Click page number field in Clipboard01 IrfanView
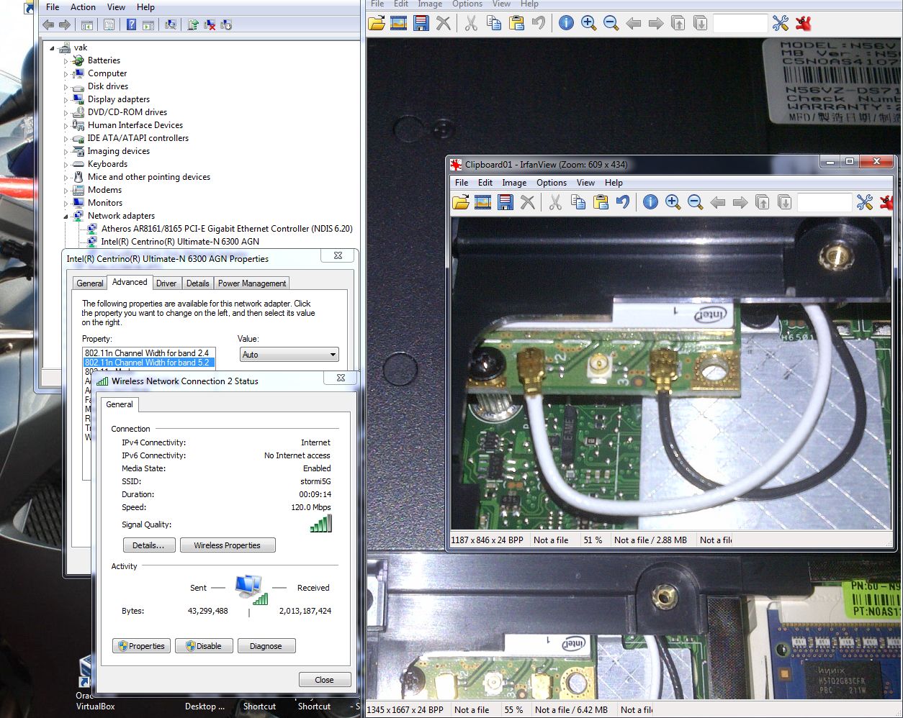Screen dimensions: 903x718 click(x=825, y=202)
